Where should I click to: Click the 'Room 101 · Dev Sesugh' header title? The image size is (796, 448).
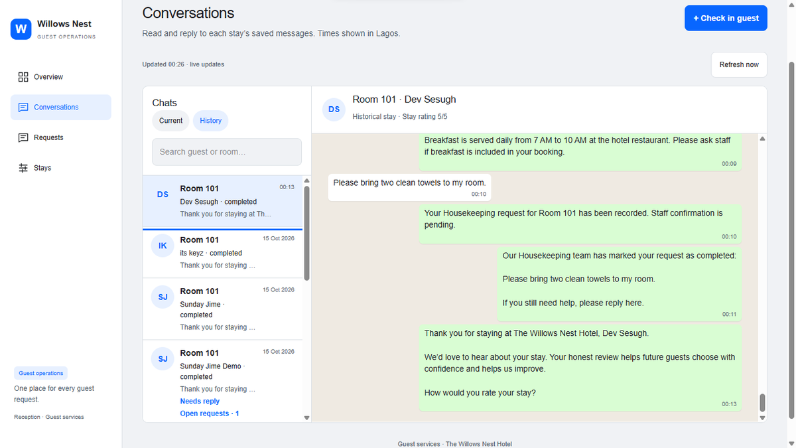(404, 100)
